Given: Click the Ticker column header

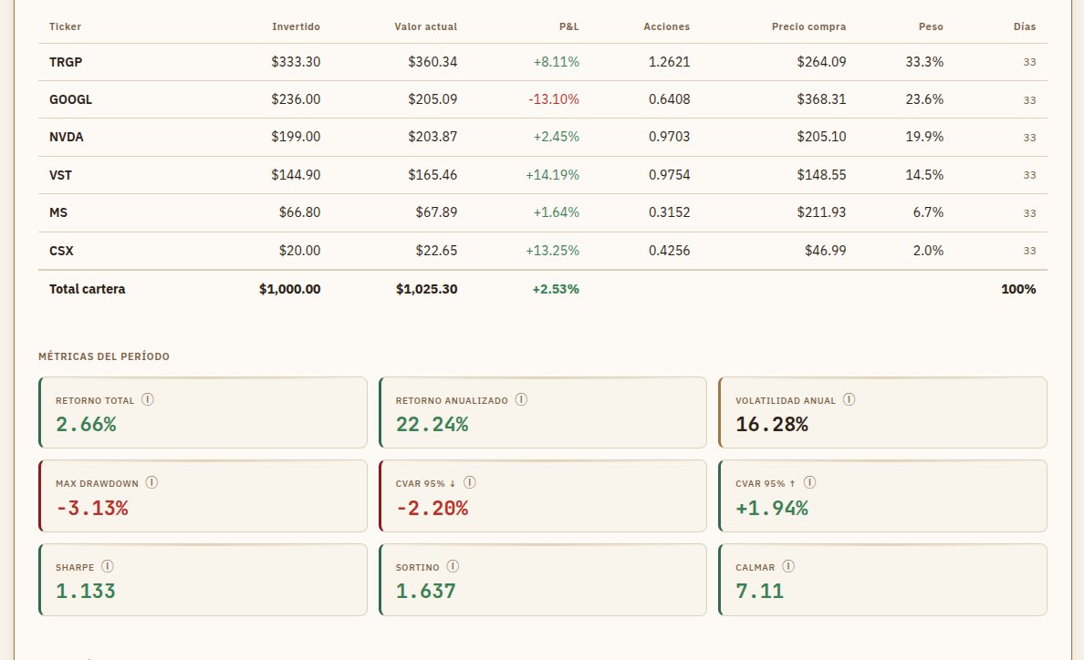Looking at the screenshot, I should point(65,26).
